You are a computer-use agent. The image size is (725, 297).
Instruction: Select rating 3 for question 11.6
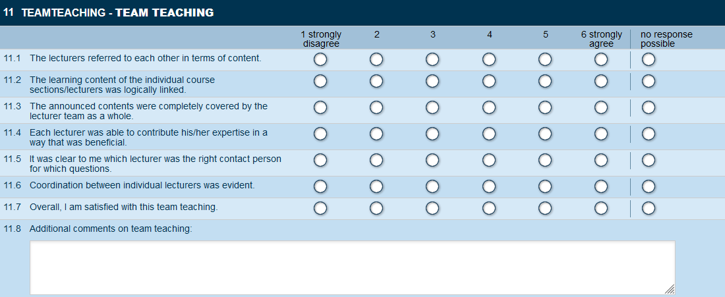[x=432, y=187]
